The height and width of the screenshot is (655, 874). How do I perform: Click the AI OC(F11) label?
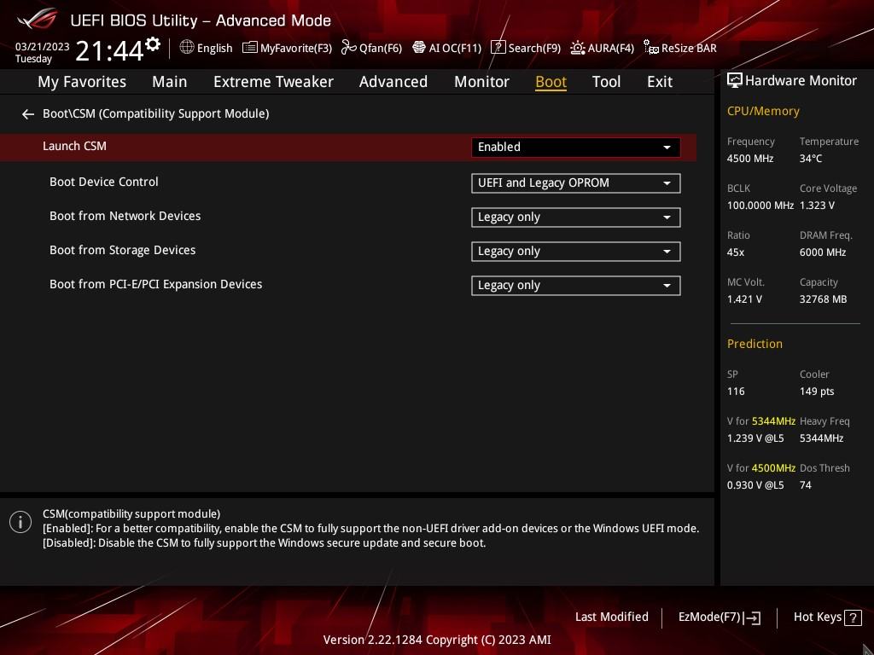tap(455, 48)
